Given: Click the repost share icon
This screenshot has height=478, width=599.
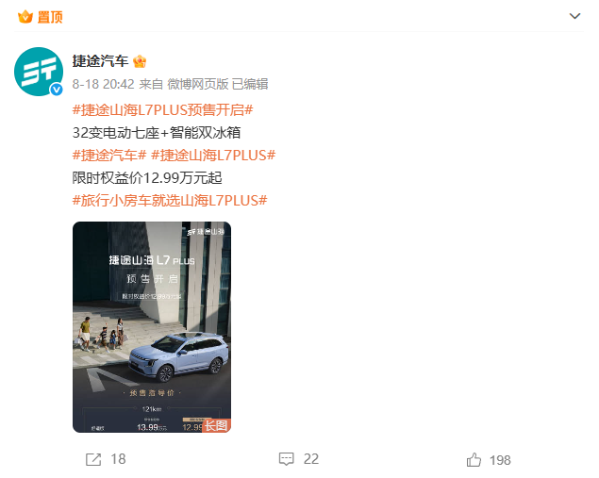Looking at the screenshot, I should [93, 459].
